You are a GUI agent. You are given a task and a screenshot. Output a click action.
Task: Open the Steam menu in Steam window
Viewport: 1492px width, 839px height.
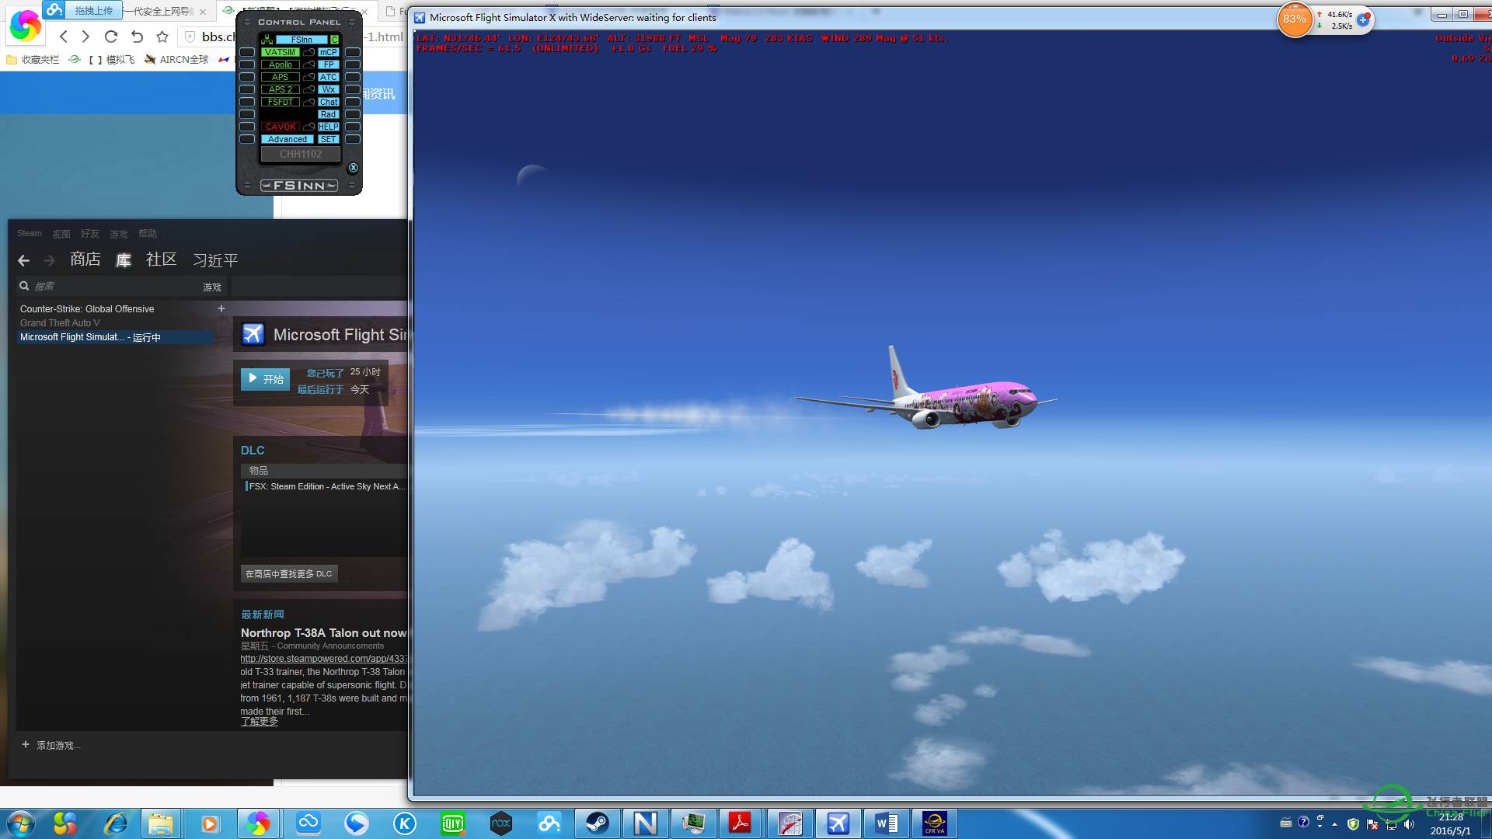coord(30,233)
